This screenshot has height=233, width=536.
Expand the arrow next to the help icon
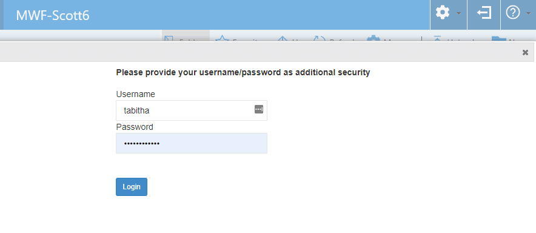click(529, 14)
